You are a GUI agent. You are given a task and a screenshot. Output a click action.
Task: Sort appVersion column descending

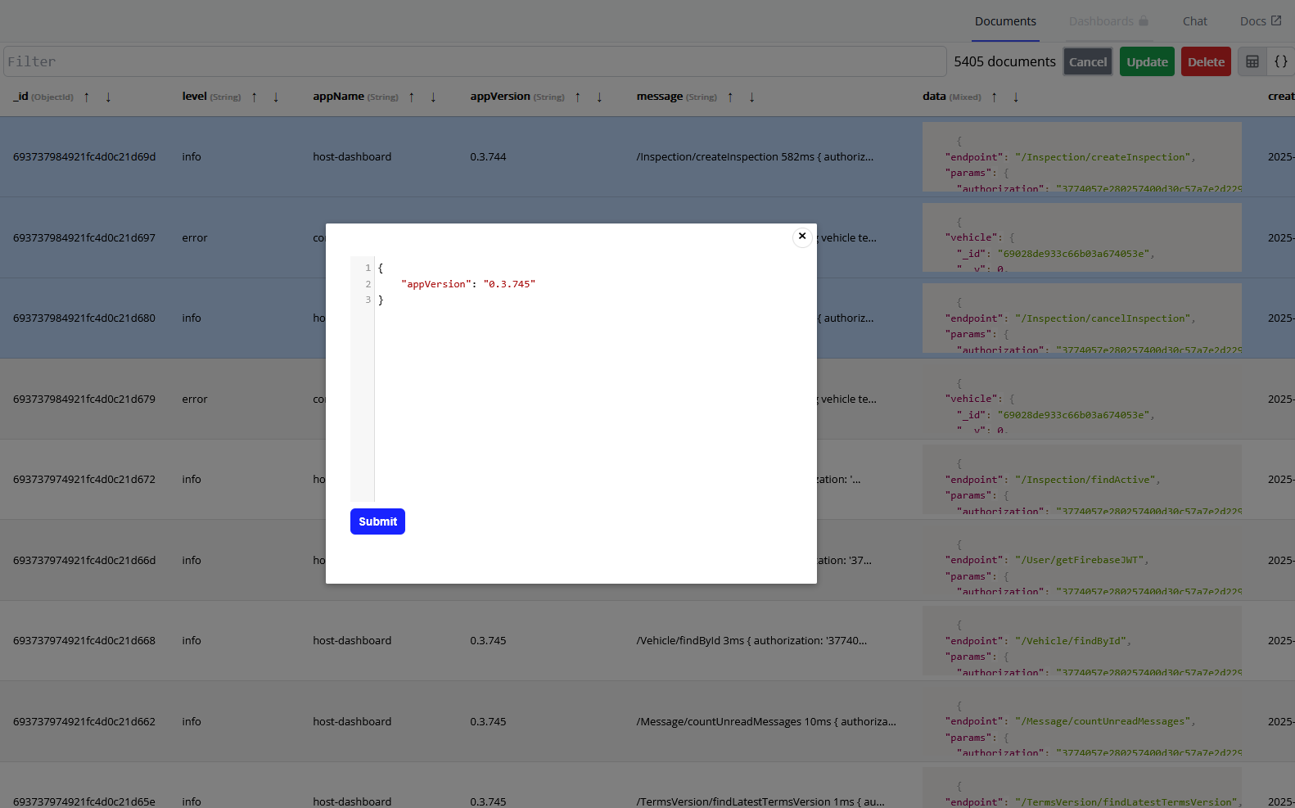[599, 97]
